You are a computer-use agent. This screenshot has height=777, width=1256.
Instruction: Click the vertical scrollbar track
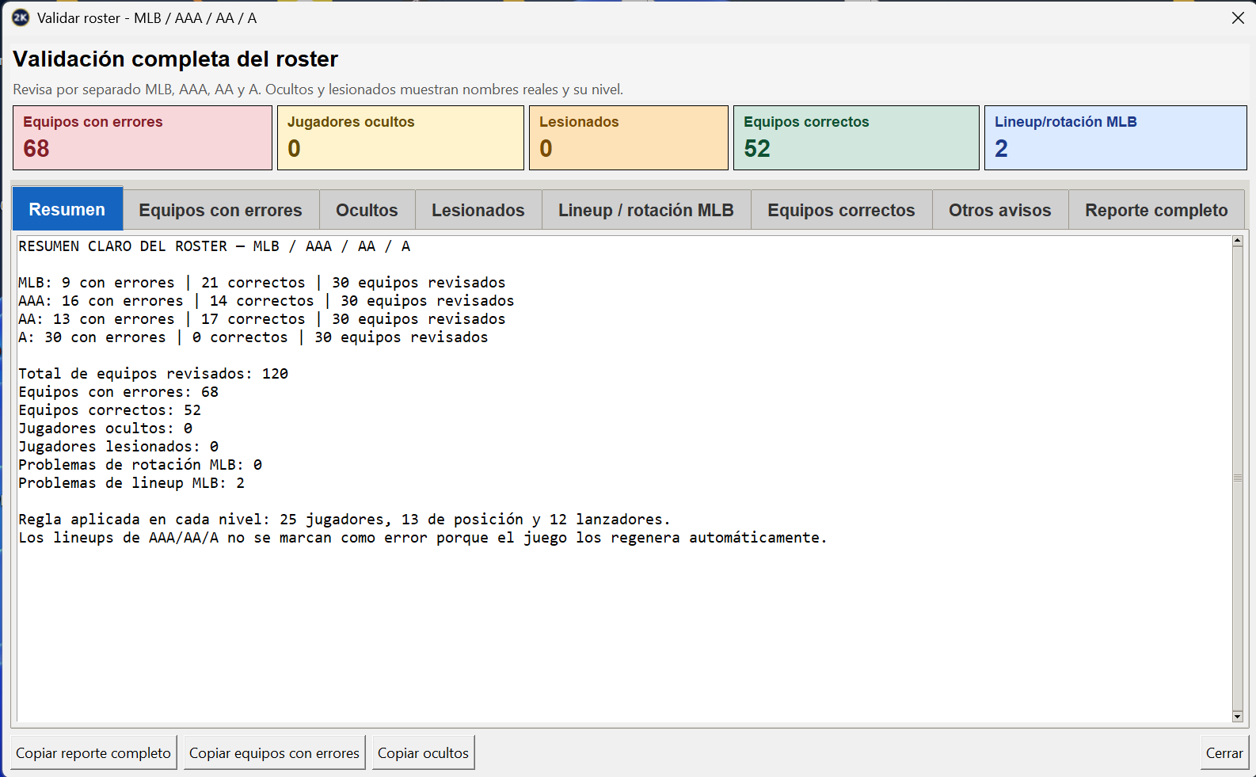(x=1237, y=478)
